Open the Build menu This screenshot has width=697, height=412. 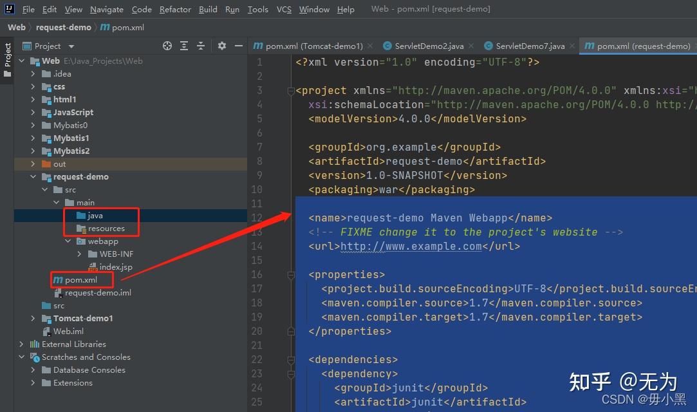(x=208, y=9)
